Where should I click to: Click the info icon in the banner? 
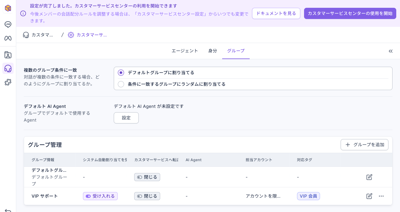coord(23,13)
